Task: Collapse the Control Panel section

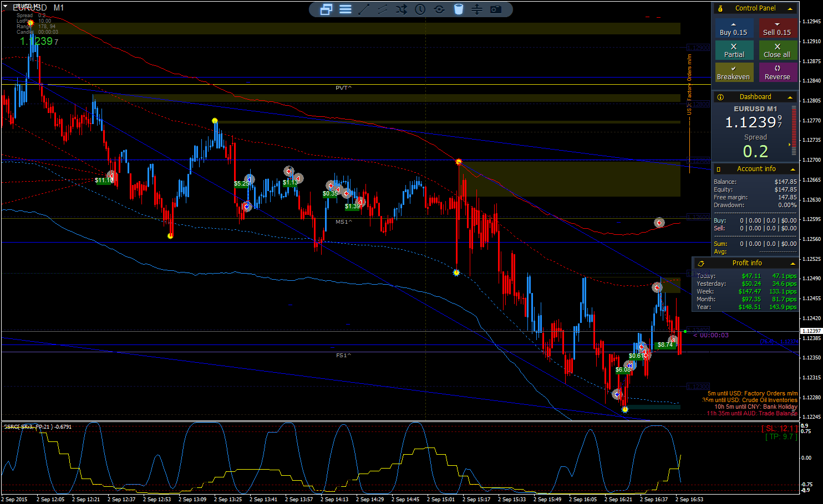Action: (x=790, y=8)
